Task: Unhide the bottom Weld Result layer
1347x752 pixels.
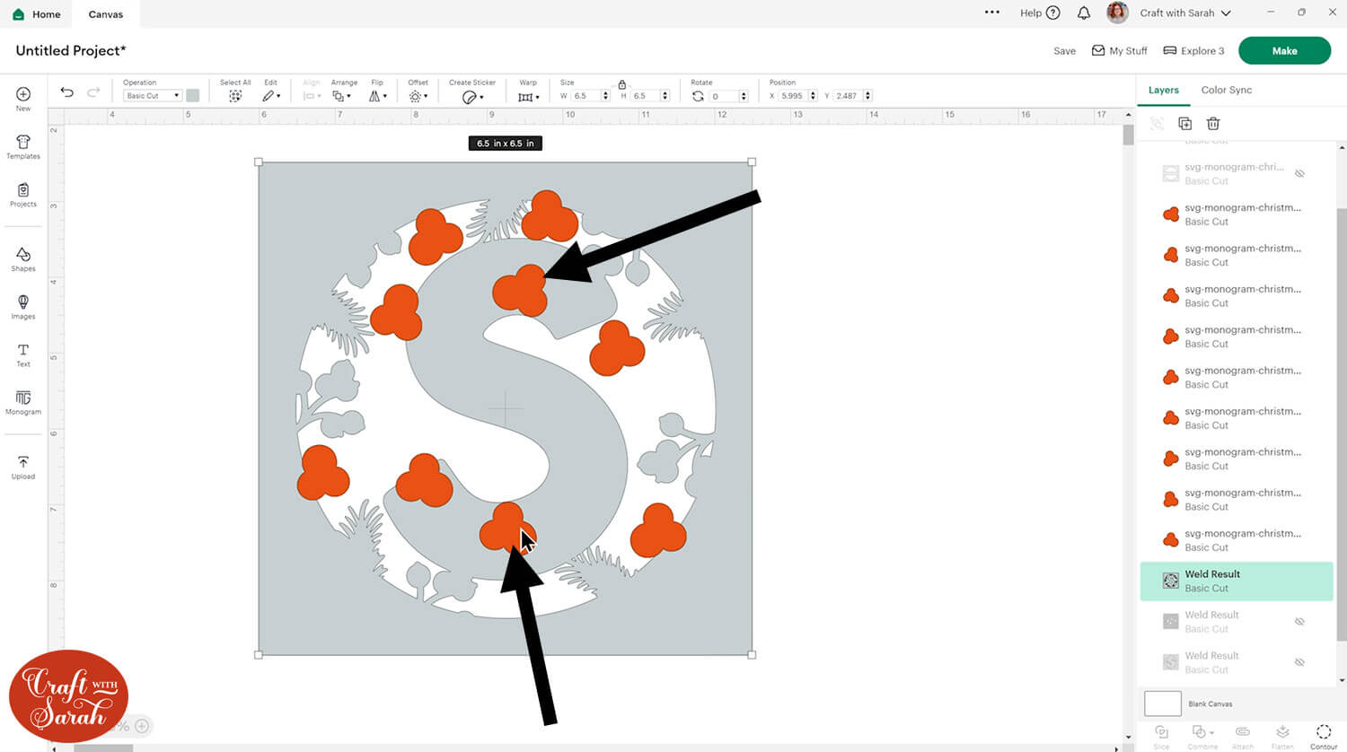Action: point(1299,662)
